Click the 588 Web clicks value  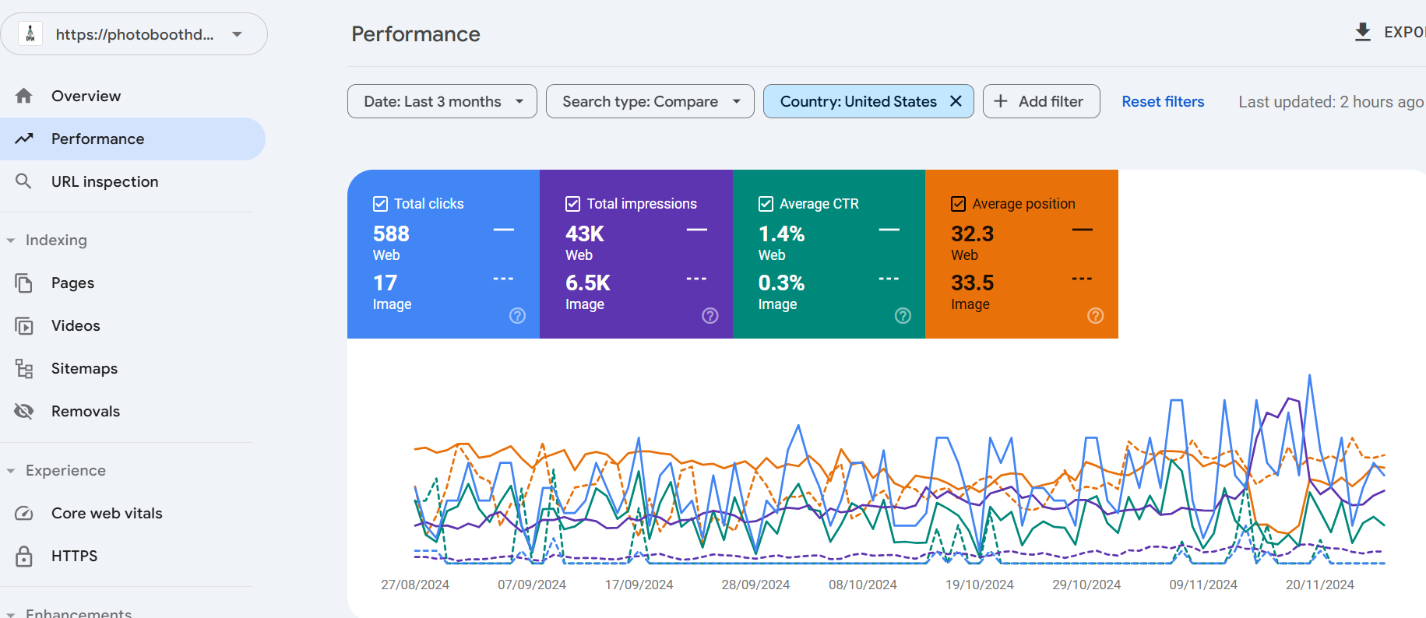391,234
